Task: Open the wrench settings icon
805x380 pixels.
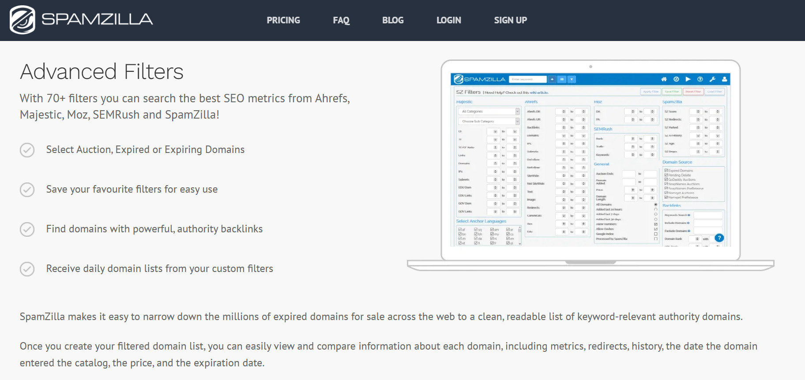Action: point(712,79)
